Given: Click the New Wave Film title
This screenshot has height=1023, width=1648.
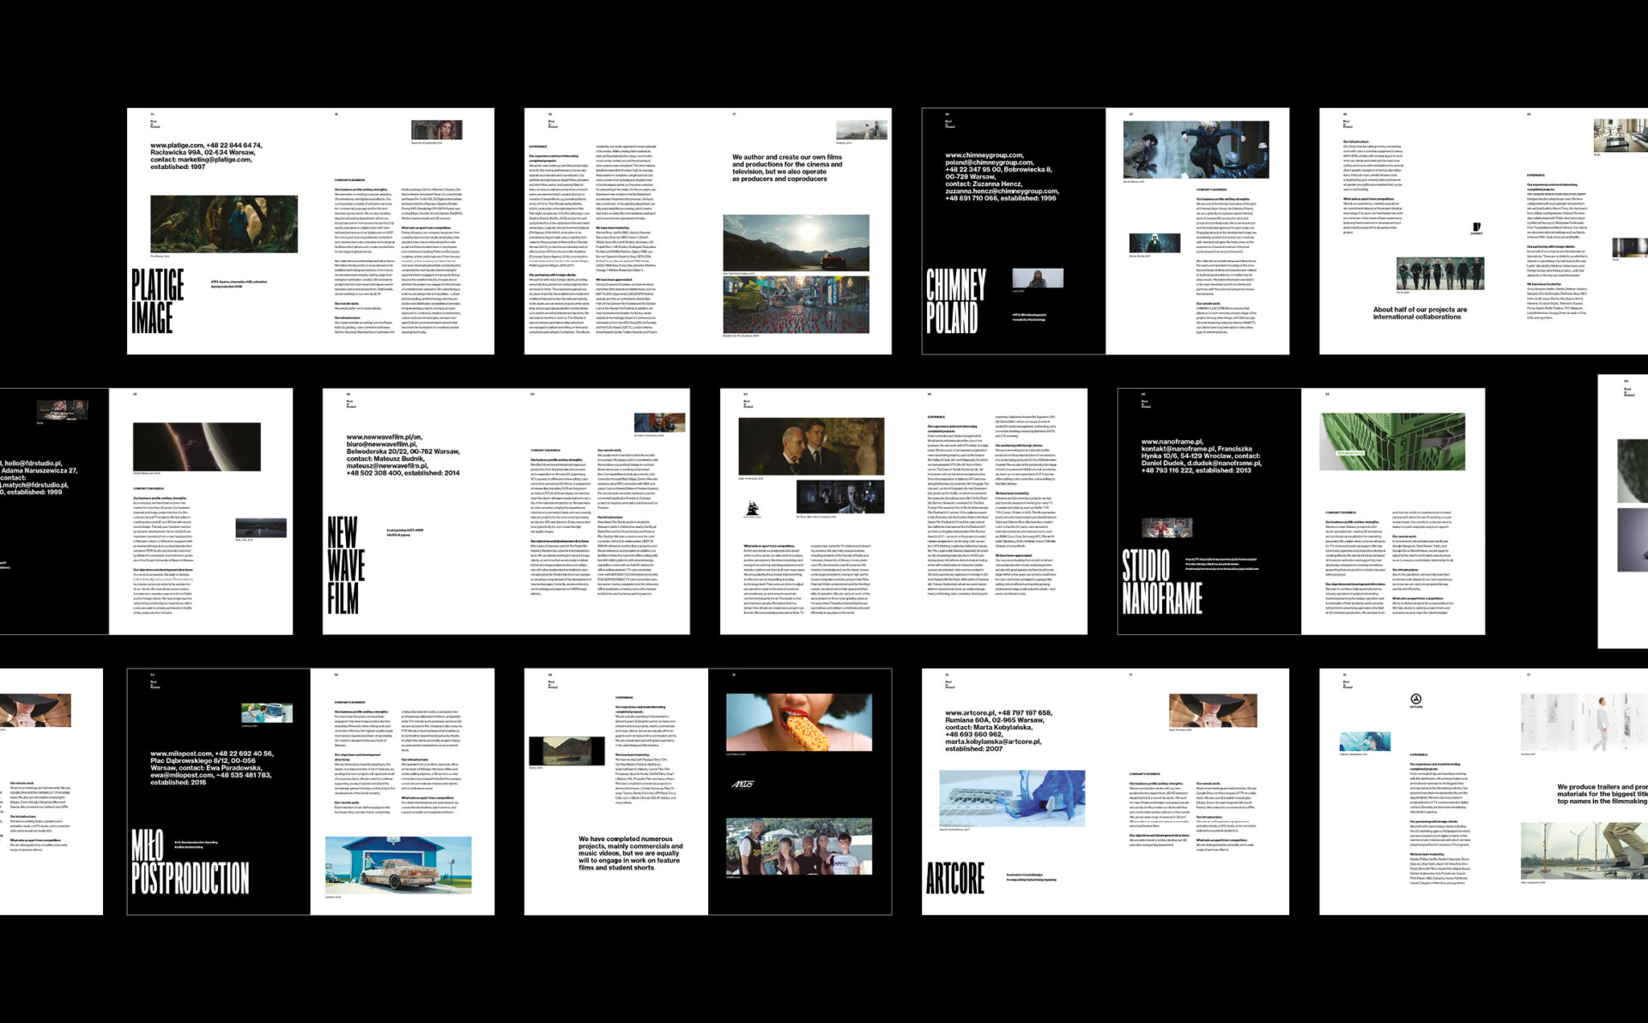Looking at the screenshot, I should 345,565.
